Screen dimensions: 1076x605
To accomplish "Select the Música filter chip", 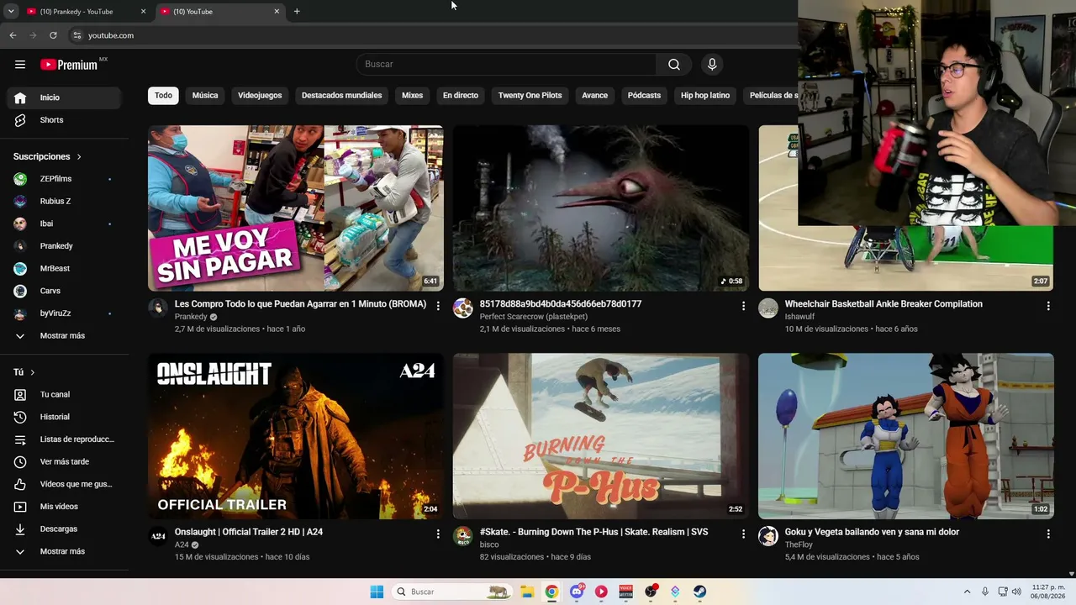I will point(205,96).
